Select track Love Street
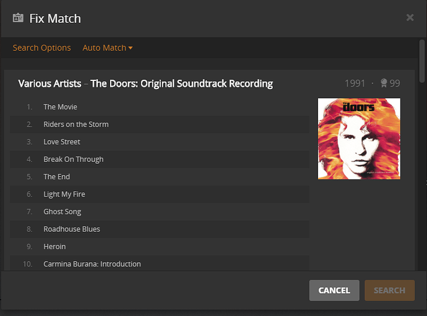427x316 pixels. 160,142
